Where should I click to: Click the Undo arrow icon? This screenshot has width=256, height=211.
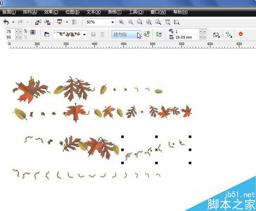click(x=6, y=22)
